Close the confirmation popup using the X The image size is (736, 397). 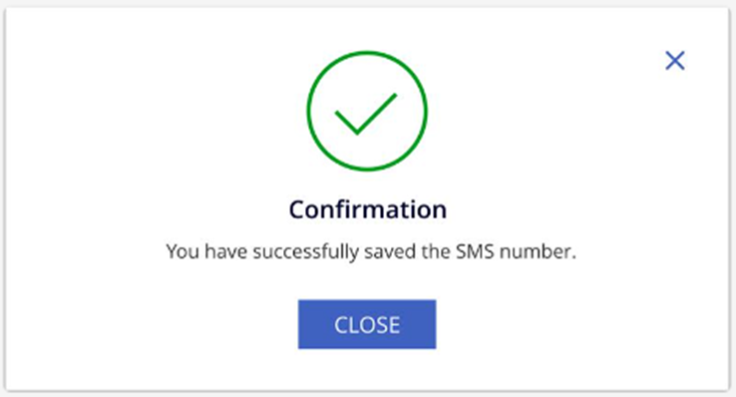(675, 61)
